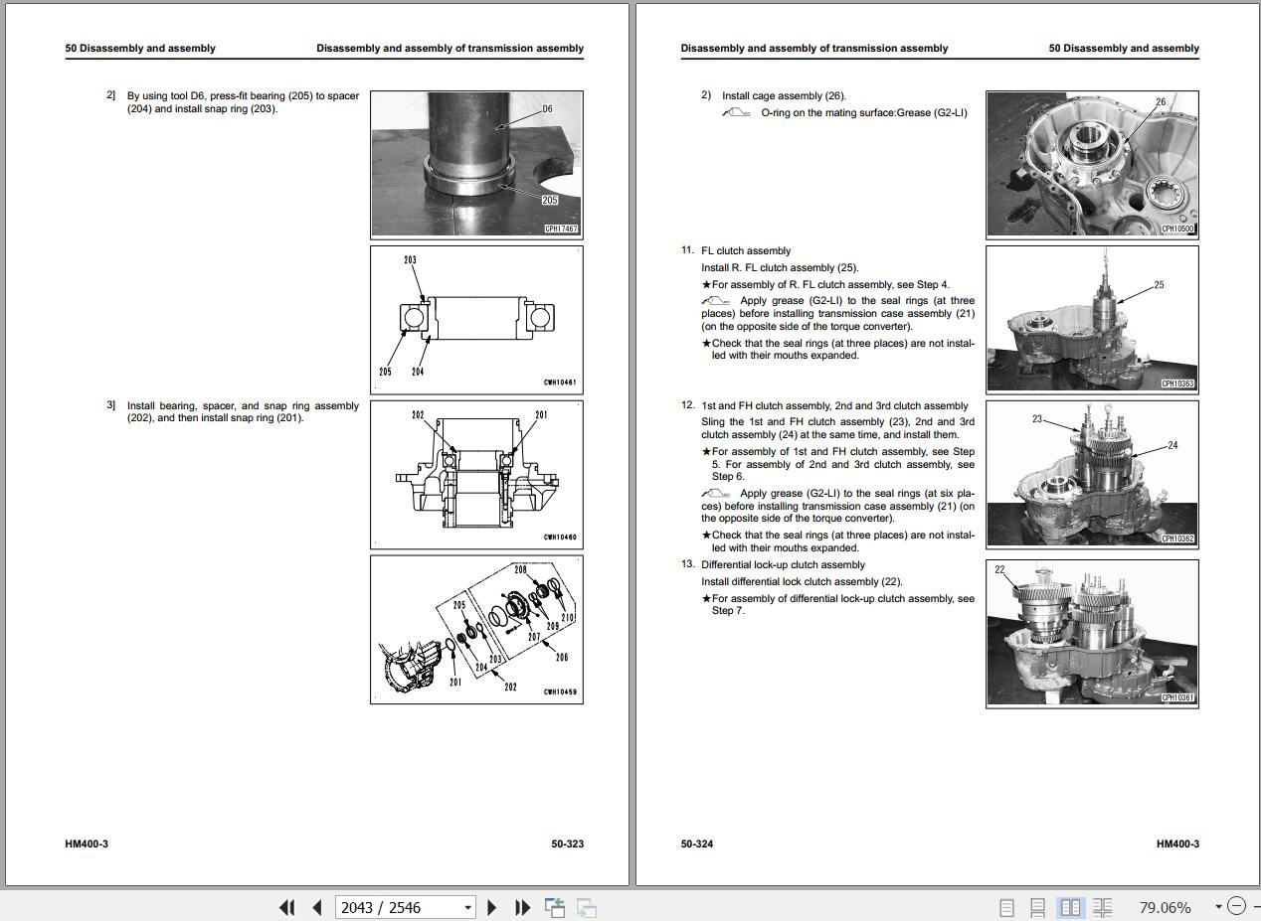The height and width of the screenshot is (921, 1261).
Task: Click the bearing cross-section diagram CWH10461
Action: point(476,319)
